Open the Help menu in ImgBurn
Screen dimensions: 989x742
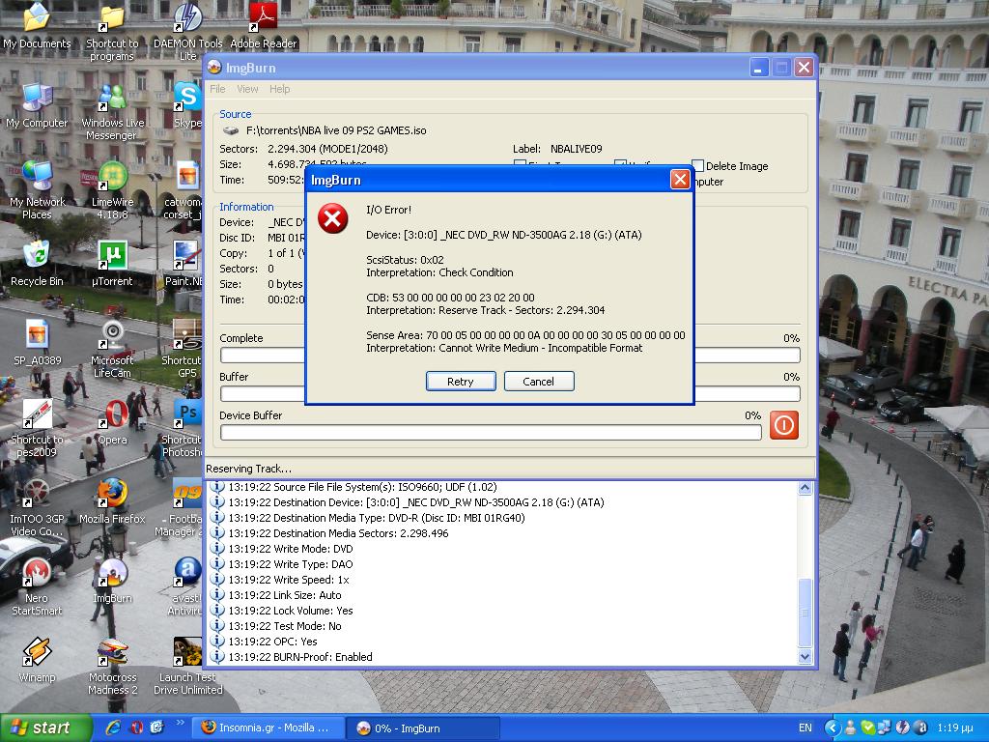pyautogui.click(x=279, y=89)
